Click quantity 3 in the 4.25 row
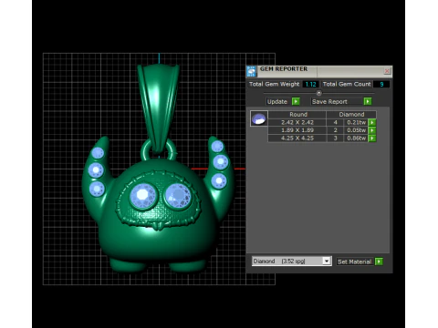Viewport: 438px width, 328px height. 335,138
